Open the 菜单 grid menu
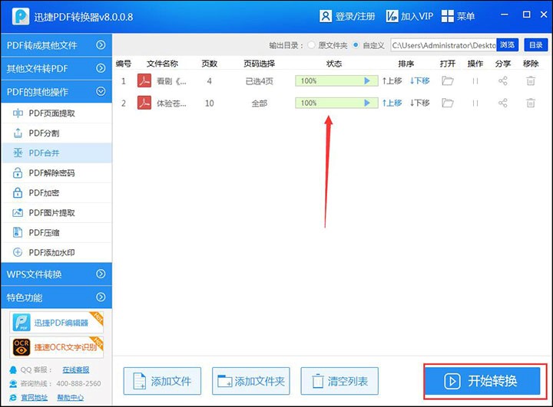The image size is (553, 407). (458, 16)
